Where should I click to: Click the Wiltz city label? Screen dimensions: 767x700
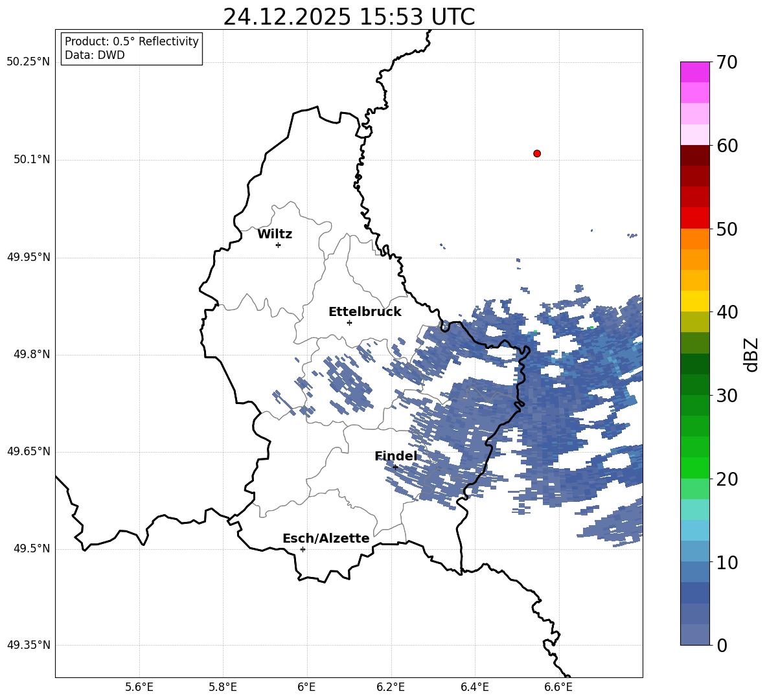click(275, 234)
